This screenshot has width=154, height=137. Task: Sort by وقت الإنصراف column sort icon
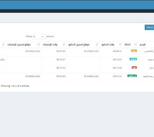point(64,44)
